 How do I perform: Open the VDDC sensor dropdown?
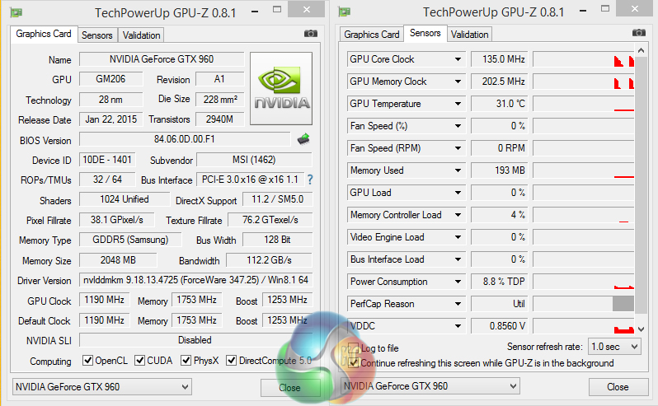pos(458,326)
